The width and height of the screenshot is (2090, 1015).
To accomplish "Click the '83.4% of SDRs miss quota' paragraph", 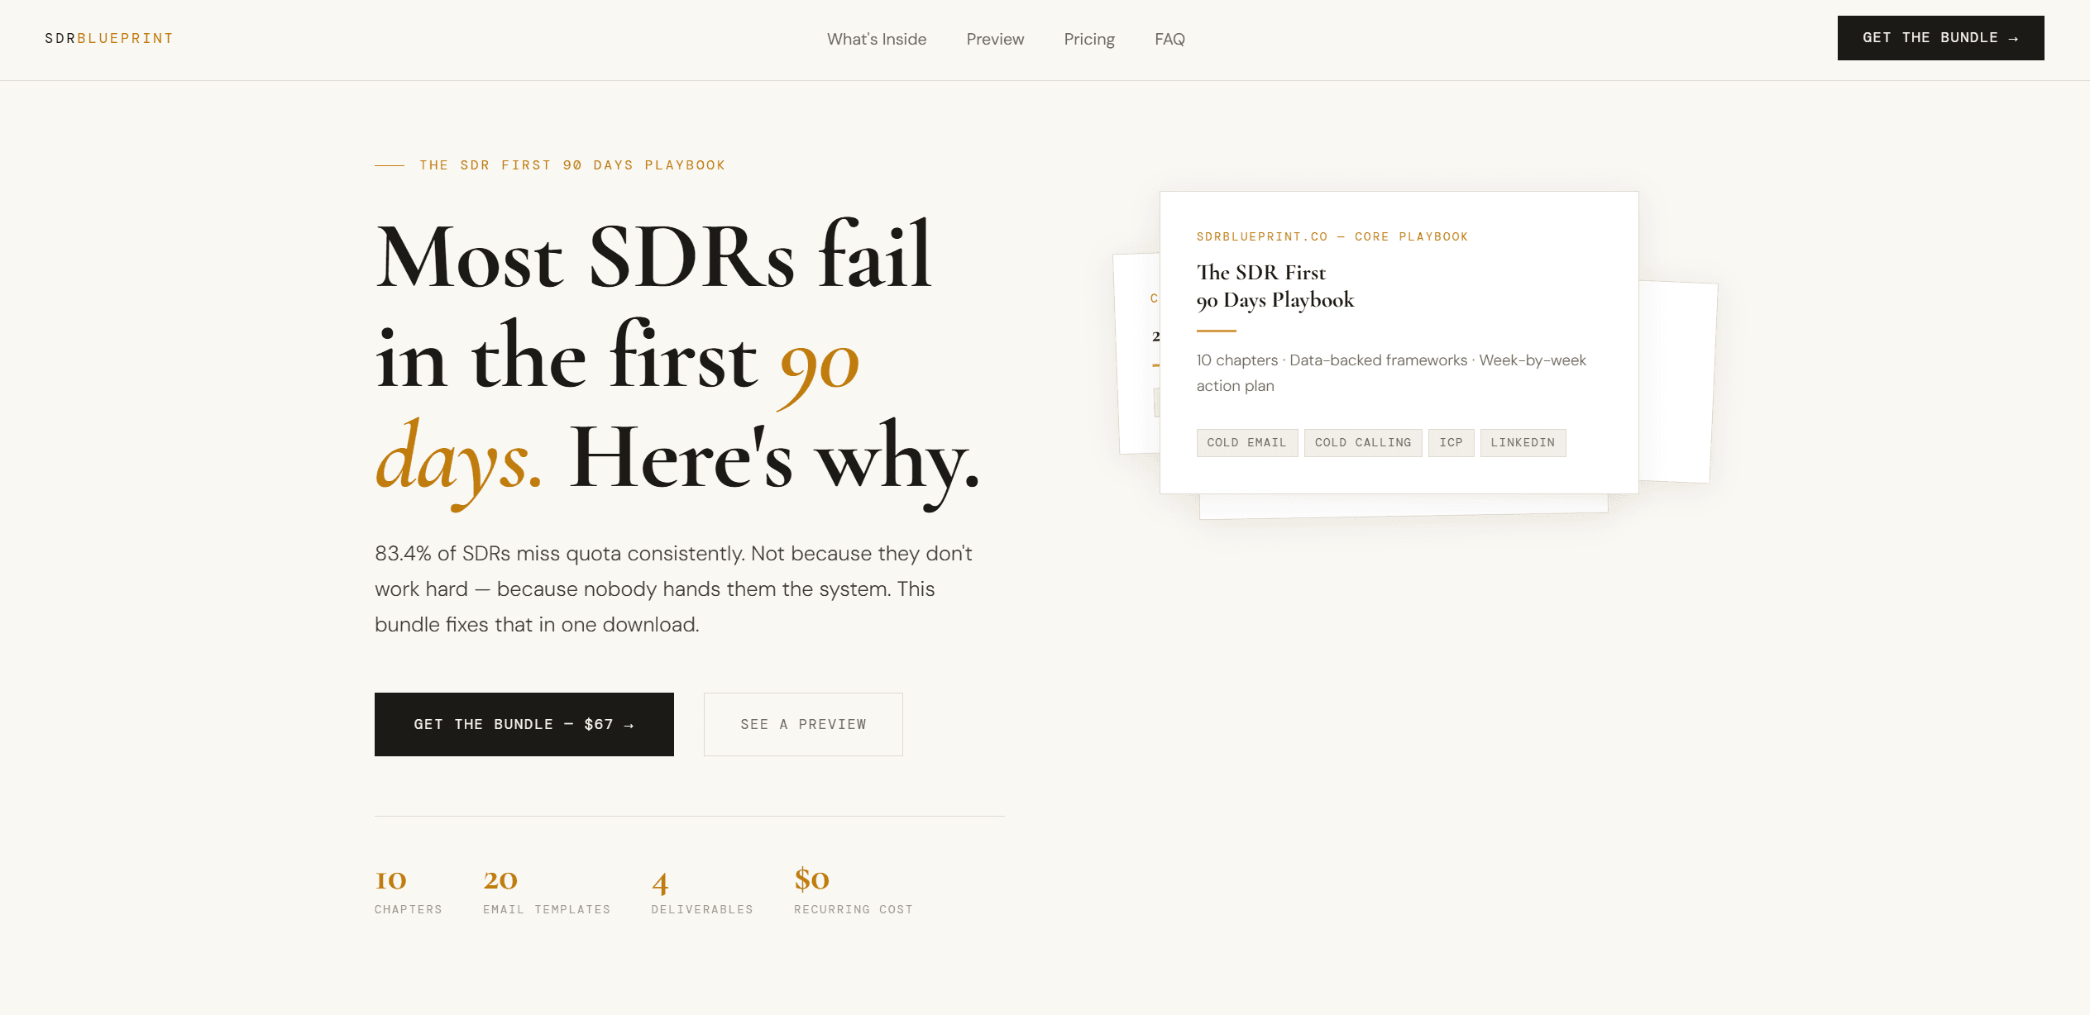I will coord(673,589).
